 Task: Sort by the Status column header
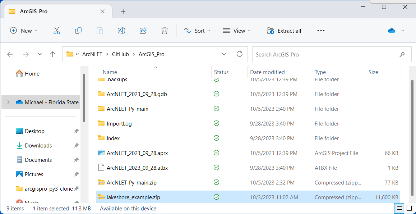(x=221, y=72)
